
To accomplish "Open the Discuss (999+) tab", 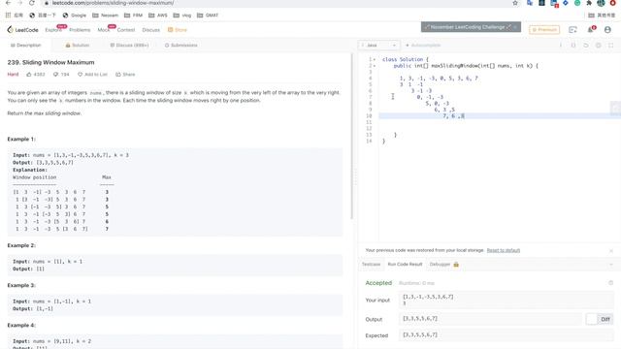I will [x=129, y=46].
